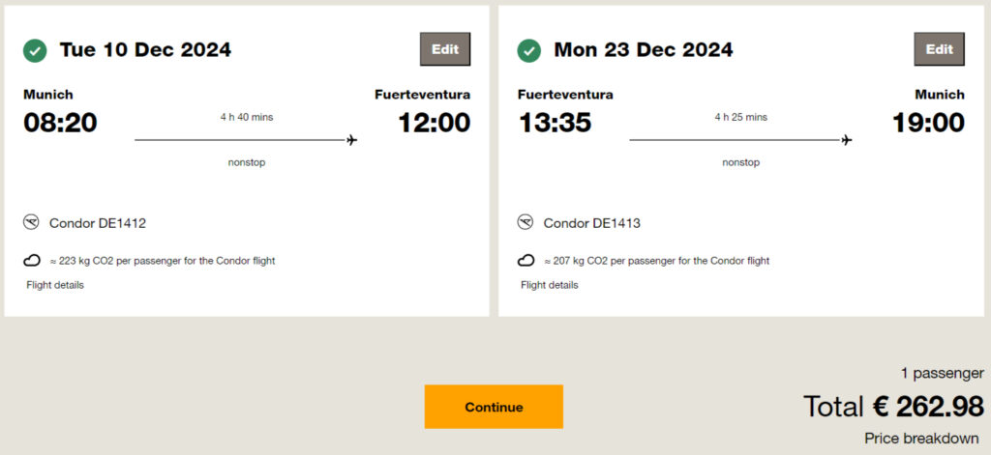This screenshot has height=455, width=991.
Task: Click the Condor DE1412 flight number
Action: point(98,223)
